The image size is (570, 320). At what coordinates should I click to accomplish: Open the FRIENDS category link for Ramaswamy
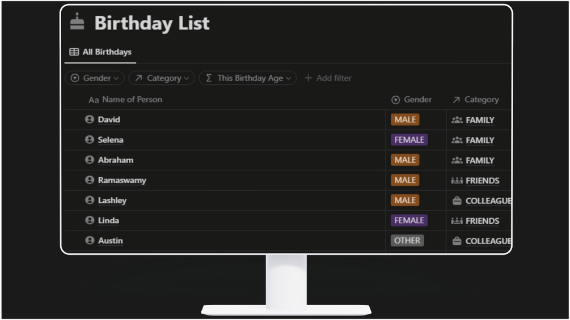pos(482,181)
